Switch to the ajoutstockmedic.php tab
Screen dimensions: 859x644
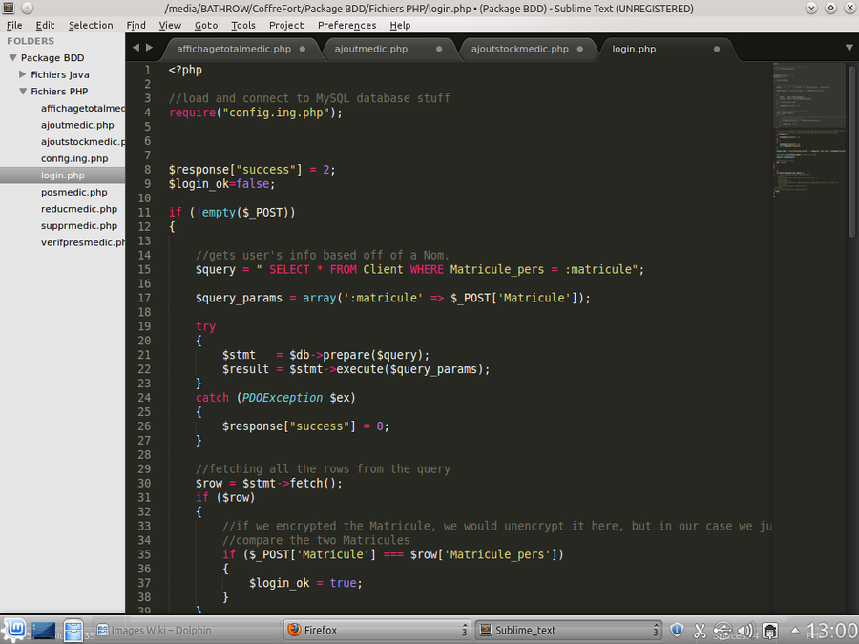coord(519,49)
